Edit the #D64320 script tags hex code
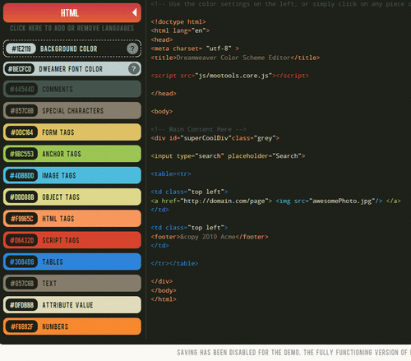The width and height of the screenshot is (411, 361). pyautogui.click(x=21, y=240)
